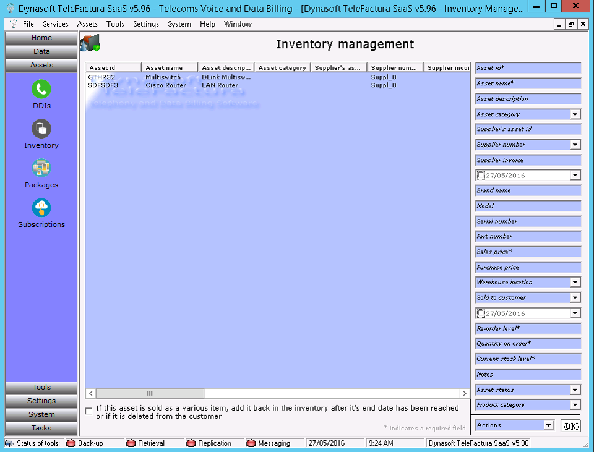Select the Inventory sidebar icon
Screen dimensions: 594x452
(41, 129)
